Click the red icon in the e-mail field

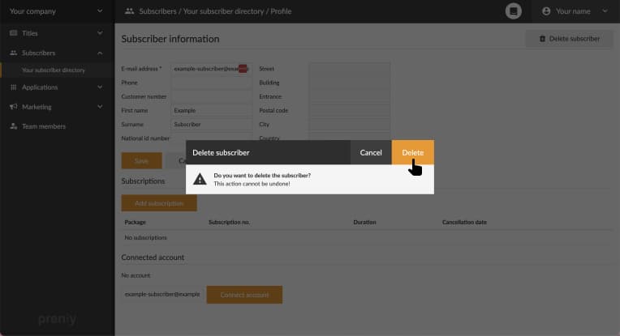tap(243, 69)
